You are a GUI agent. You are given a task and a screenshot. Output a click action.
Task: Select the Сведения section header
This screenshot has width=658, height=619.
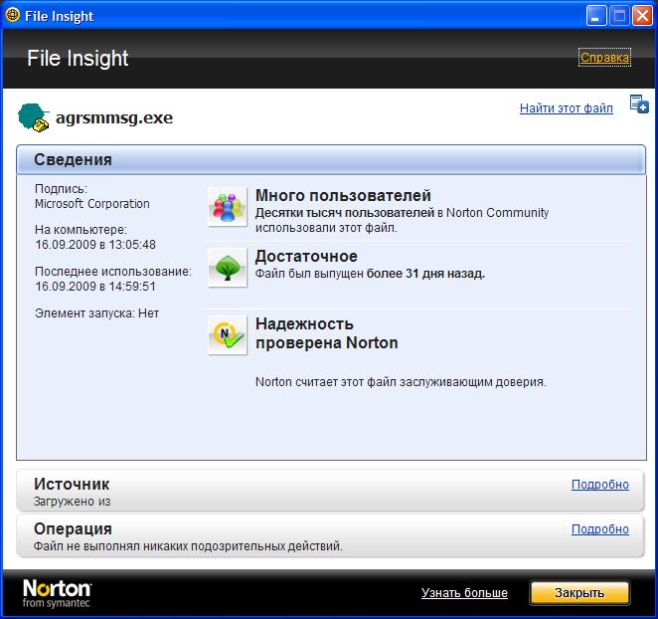click(x=331, y=159)
